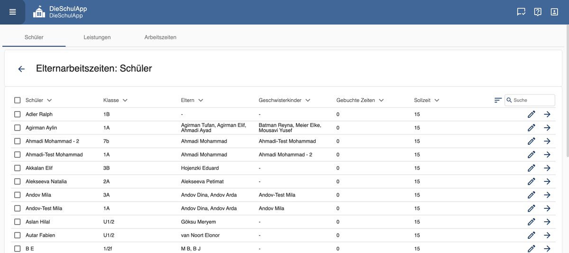
Task: Click class value 7b
Action: click(106, 141)
